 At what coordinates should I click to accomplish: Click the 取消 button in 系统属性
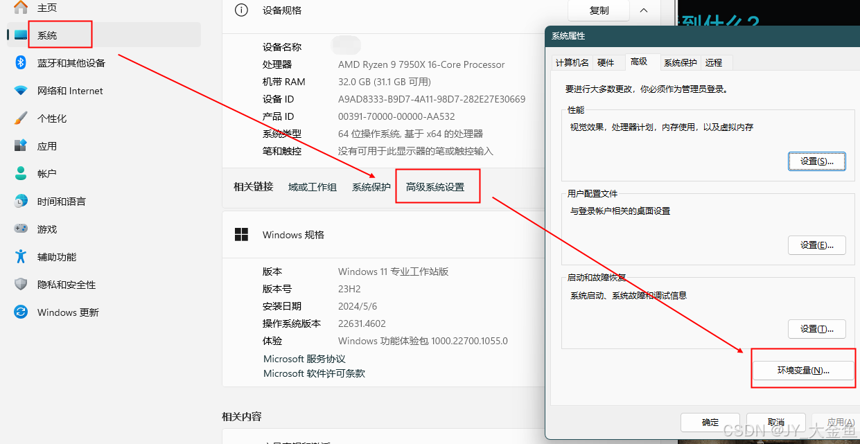pyautogui.click(x=775, y=422)
